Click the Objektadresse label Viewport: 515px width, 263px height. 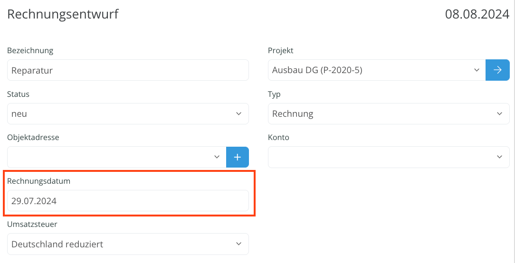(x=33, y=138)
